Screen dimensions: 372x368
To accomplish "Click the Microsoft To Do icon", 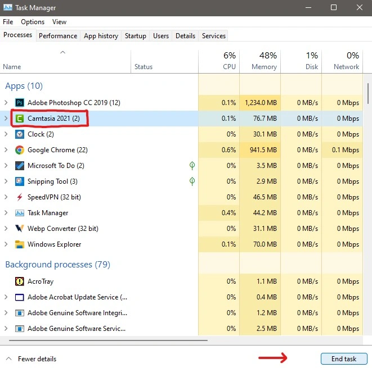I will pos(20,166).
